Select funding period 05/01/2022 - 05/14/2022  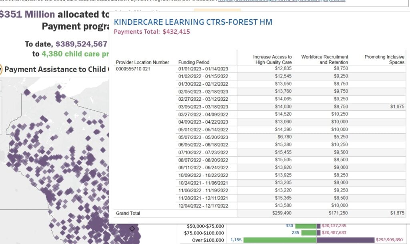coord(203,130)
